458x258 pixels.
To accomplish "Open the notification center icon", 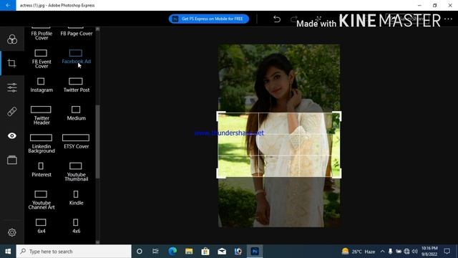I will pyautogui.click(x=447, y=252).
